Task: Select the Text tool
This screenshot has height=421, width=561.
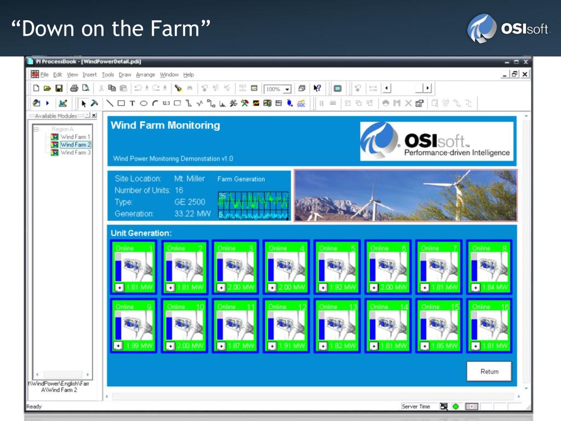Action: click(x=133, y=104)
